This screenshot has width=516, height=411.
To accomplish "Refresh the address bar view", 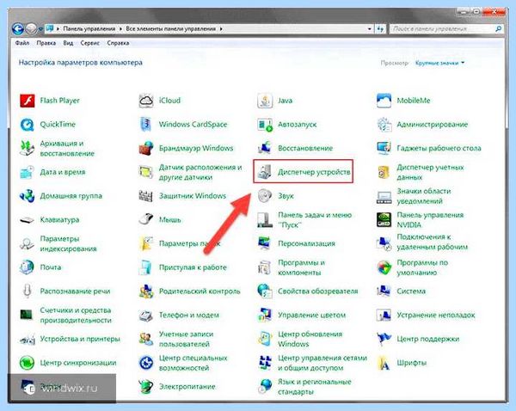I will pyautogui.click(x=380, y=29).
